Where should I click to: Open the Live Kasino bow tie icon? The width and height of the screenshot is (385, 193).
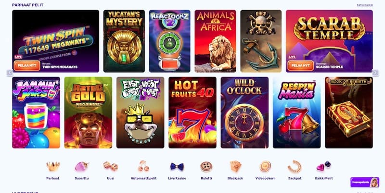(177, 167)
